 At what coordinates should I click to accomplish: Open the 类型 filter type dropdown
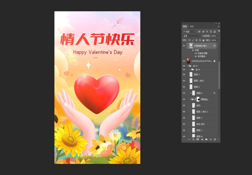[189, 32]
